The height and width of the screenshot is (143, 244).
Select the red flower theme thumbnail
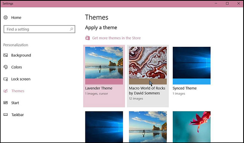(x=191, y=127)
